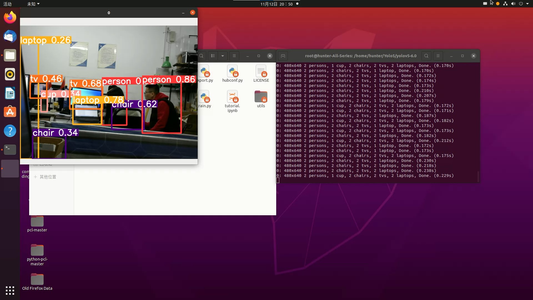
Task: Minimize the detection window titled 0
Action: pos(183,13)
